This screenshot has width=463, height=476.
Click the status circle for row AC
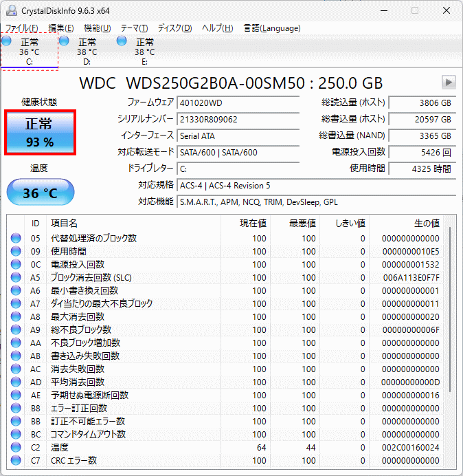[x=16, y=369]
